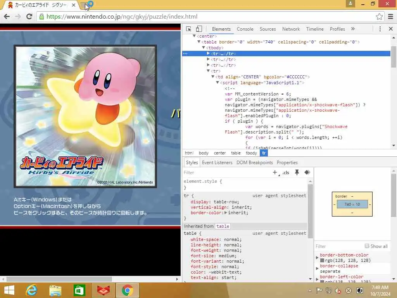Open the Windows Store taskbar icon
Viewport: 397px width, 298px height.
pos(79,290)
